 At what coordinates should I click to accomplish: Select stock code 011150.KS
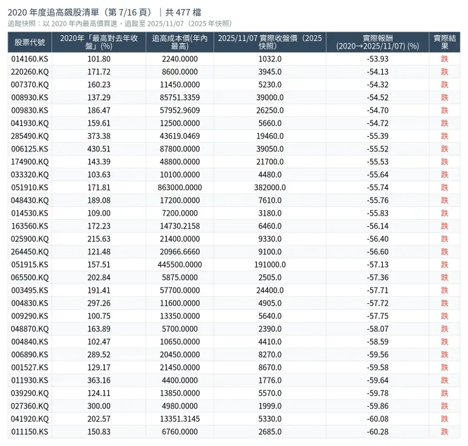coord(30,431)
